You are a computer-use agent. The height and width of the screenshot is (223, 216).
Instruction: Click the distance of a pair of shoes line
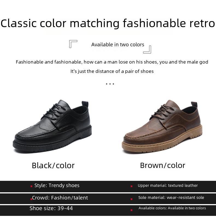pyautogui.click(x=112, y=71)
